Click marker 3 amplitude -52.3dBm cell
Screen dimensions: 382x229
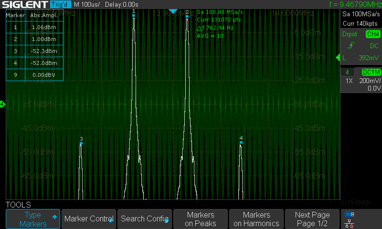point(44,51)
